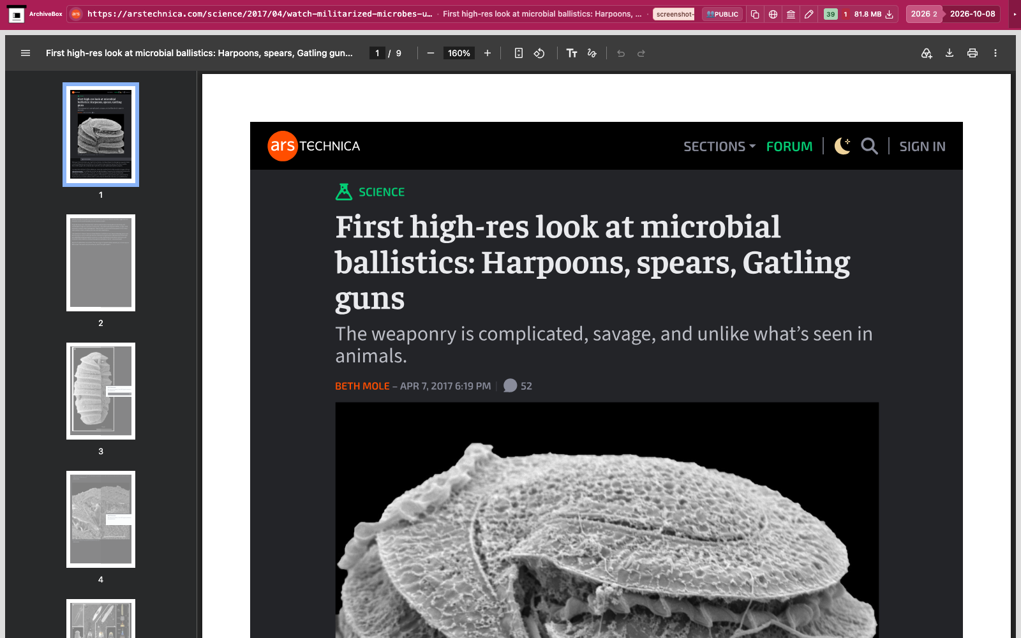Screen dimensions: 1021x638
Task: Click the Ars Technica favicon
Action: [x=76, y=14]
